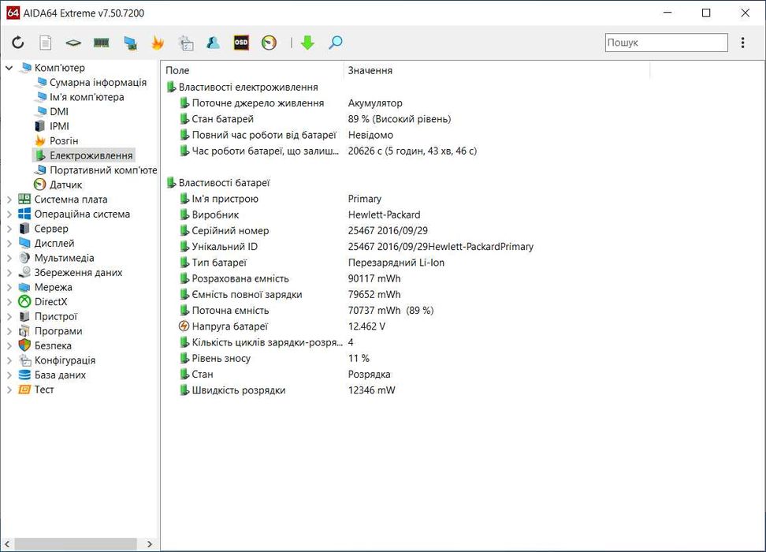Click the tree scrollbar left arrow
The height and width of the screenshot is (552, 766).
[7, 544]
